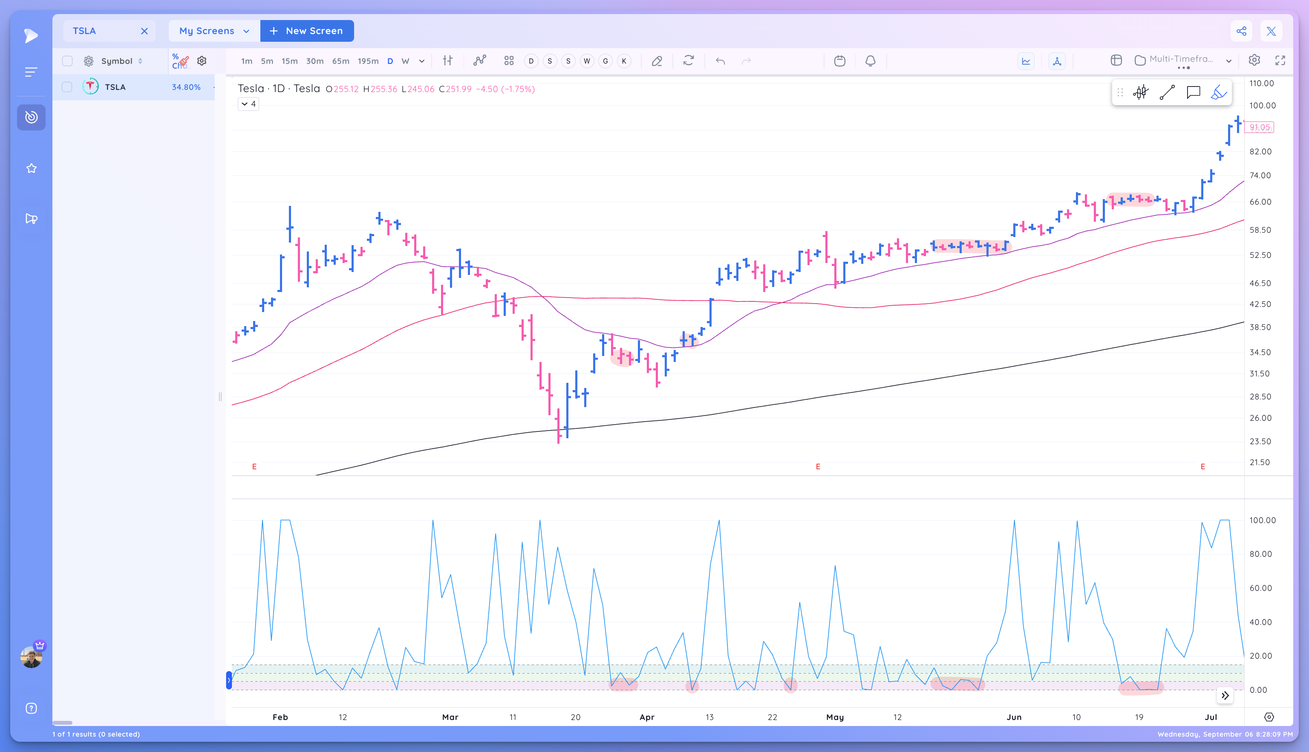
Task: Check the TSLA row checkbox
Action: [67, 87]
